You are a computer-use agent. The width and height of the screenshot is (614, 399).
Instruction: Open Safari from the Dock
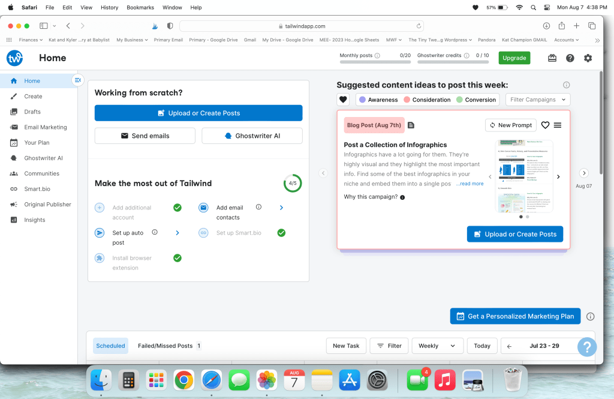coord(212,380)
